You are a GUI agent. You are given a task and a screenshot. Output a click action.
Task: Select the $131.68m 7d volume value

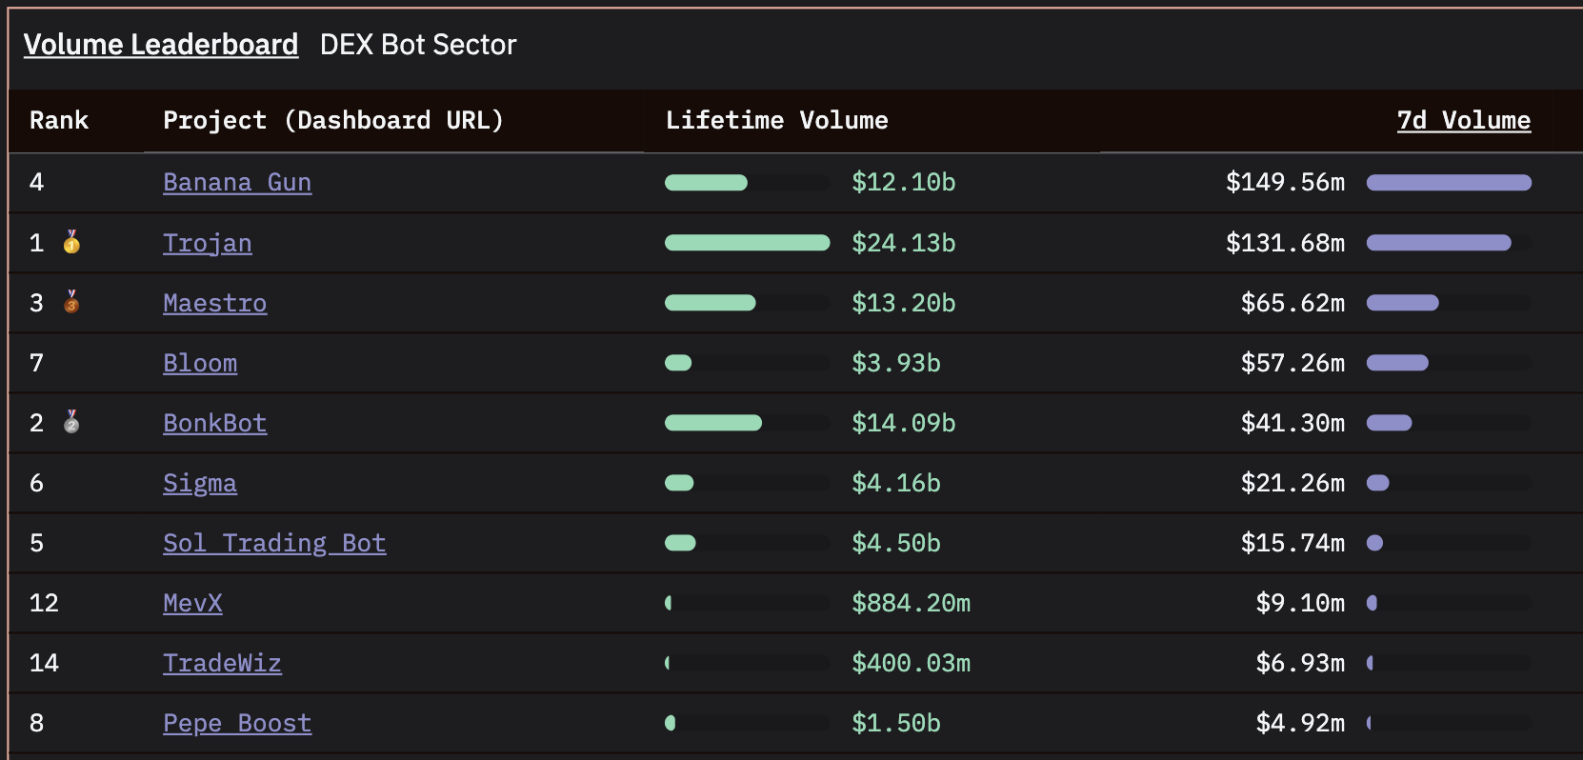point(1286,243)
